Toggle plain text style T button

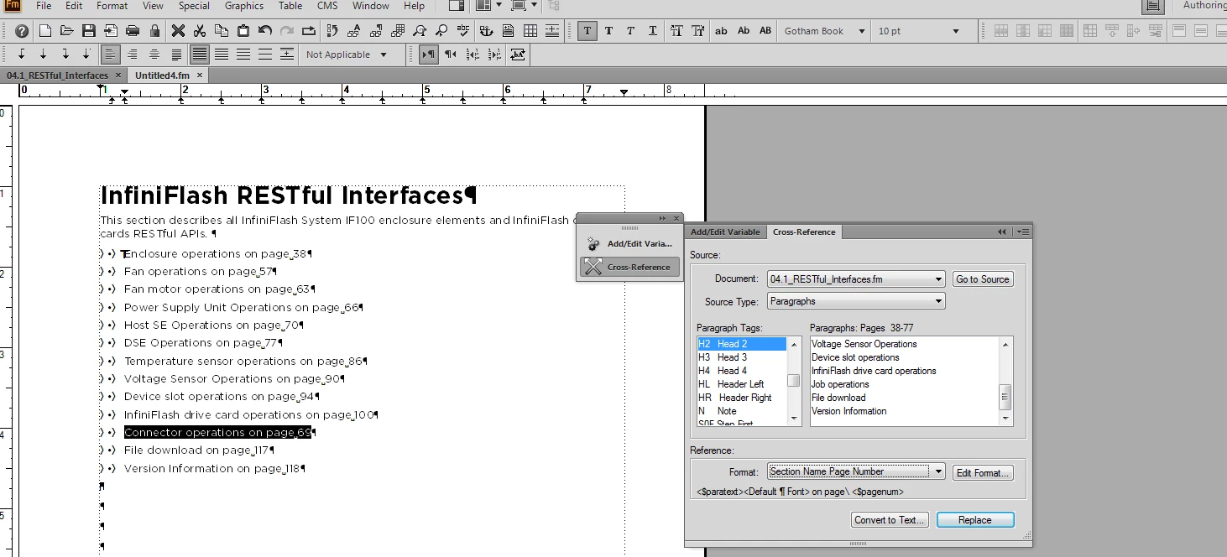point(587,31)
